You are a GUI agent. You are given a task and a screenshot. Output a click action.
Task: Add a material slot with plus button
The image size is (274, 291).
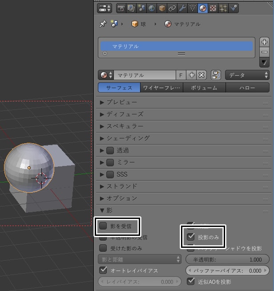pos(264,42)
